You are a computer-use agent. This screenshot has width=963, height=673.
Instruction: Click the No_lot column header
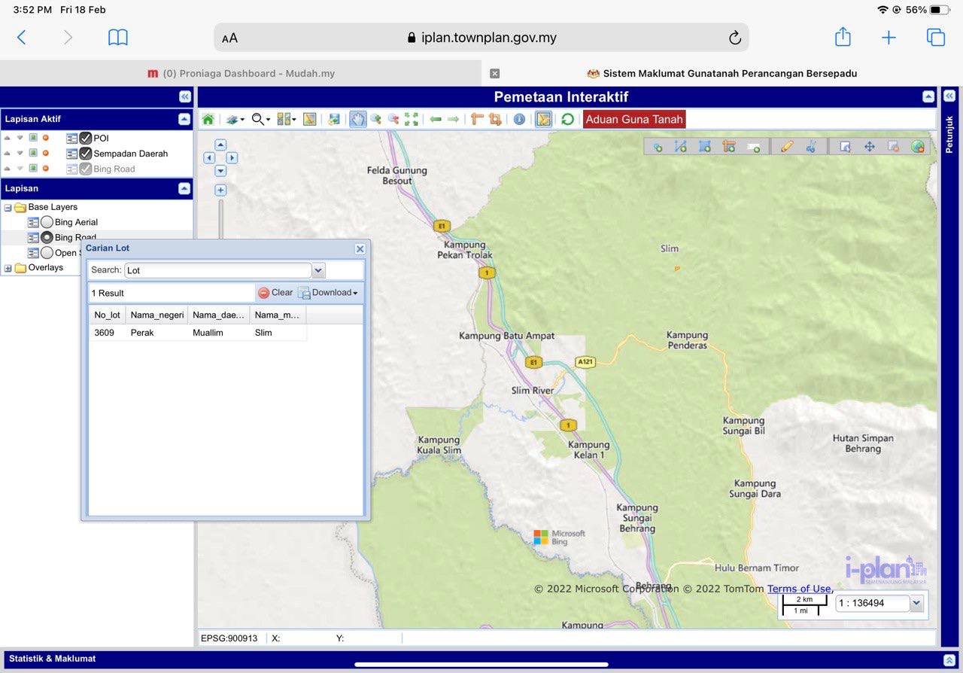pyautogui.click(x=107, y=315)
